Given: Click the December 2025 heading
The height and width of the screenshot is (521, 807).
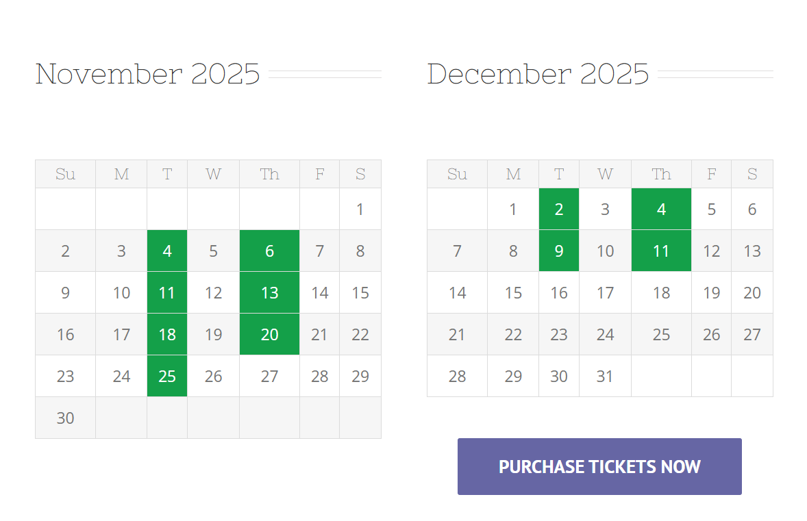Looking at the screenshot, I should pos(538,74).
